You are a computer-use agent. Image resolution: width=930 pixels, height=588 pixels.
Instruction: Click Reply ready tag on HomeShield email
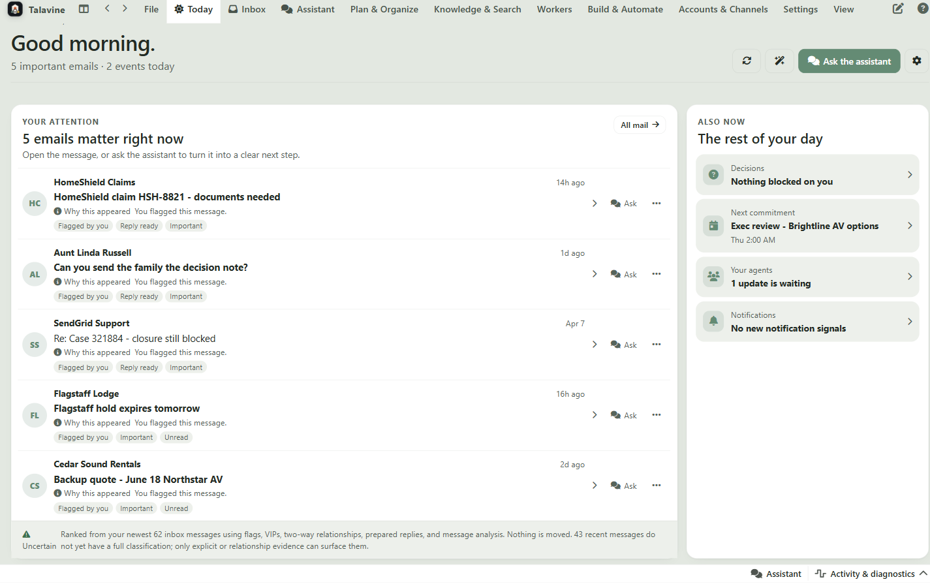click(139, 226)
